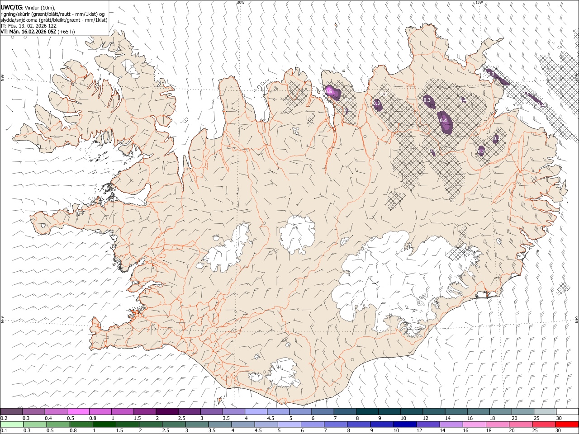Click the 4.5 value under the rain scale
The height and width of the screenshot is (434, 579).
point(259,431)
